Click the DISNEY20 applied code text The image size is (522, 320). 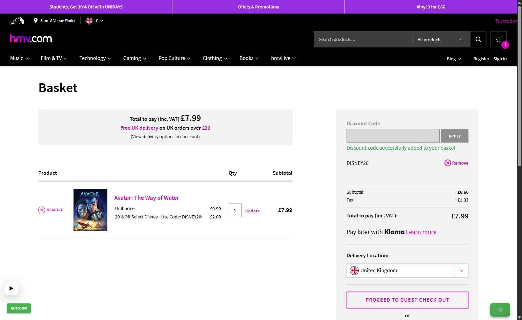357,163
